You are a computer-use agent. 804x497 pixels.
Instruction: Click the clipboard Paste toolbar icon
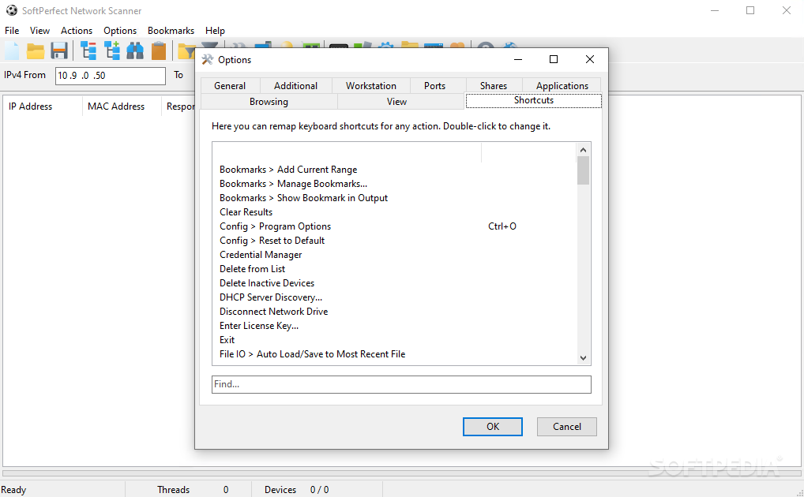click(159, 50)
